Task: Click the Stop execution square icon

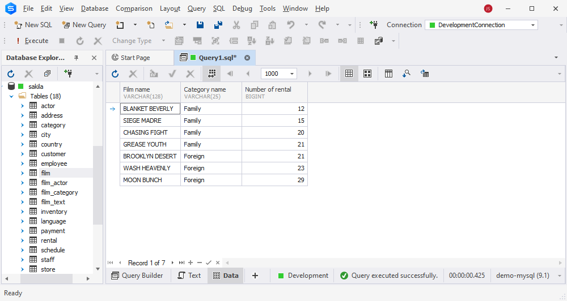Action: (x=62, y=41)
